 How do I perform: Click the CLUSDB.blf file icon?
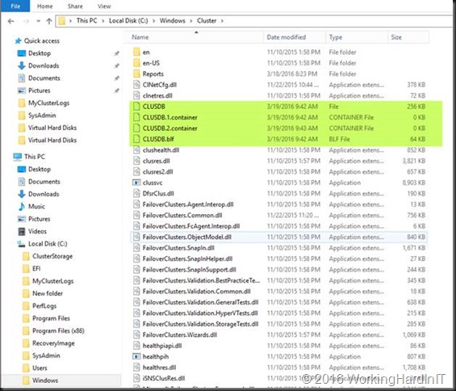coord(136,139)
